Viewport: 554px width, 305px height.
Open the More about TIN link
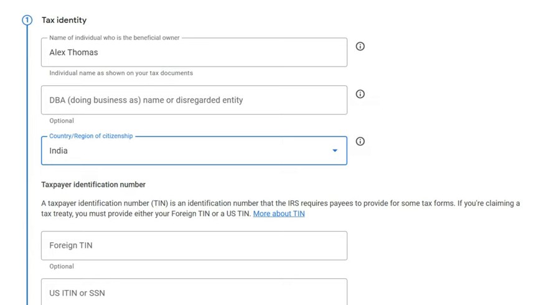pyautogui.click(x=279, y=214)
